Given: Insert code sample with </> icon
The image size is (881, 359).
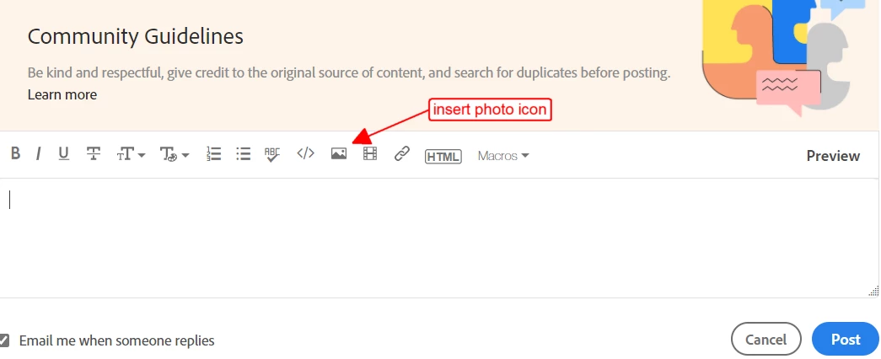Looking at the screenshot, I should click(x=306, y=153).
